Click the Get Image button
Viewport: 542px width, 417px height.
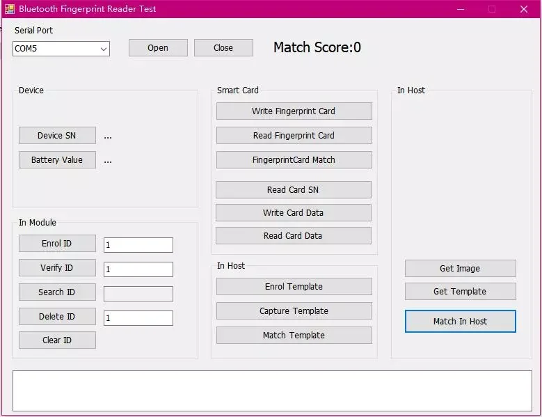click(460, 269)
